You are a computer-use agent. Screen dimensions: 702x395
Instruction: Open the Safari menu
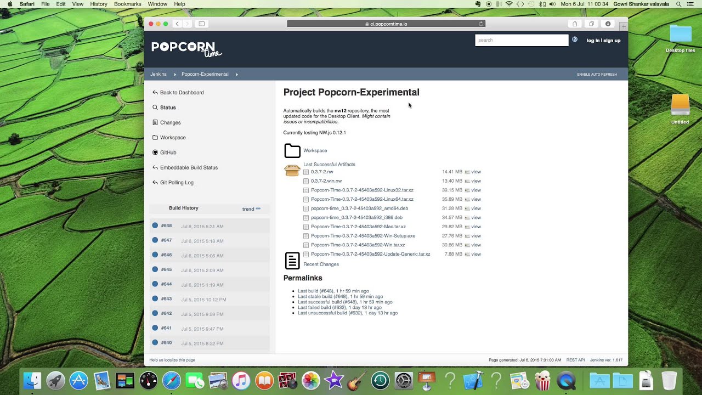point(27,4)
